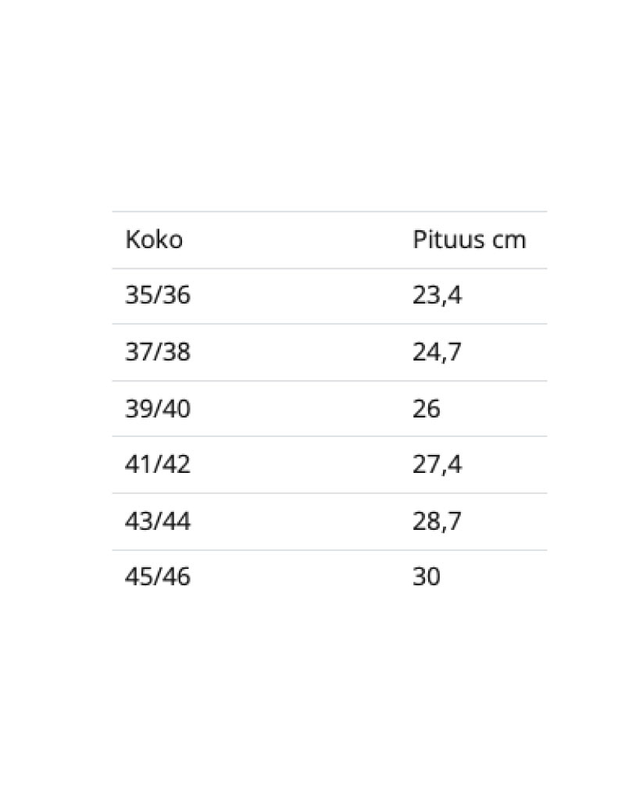Click the divider line below the header row
This screenshot has width=625, height=796.
pos(329,268)
